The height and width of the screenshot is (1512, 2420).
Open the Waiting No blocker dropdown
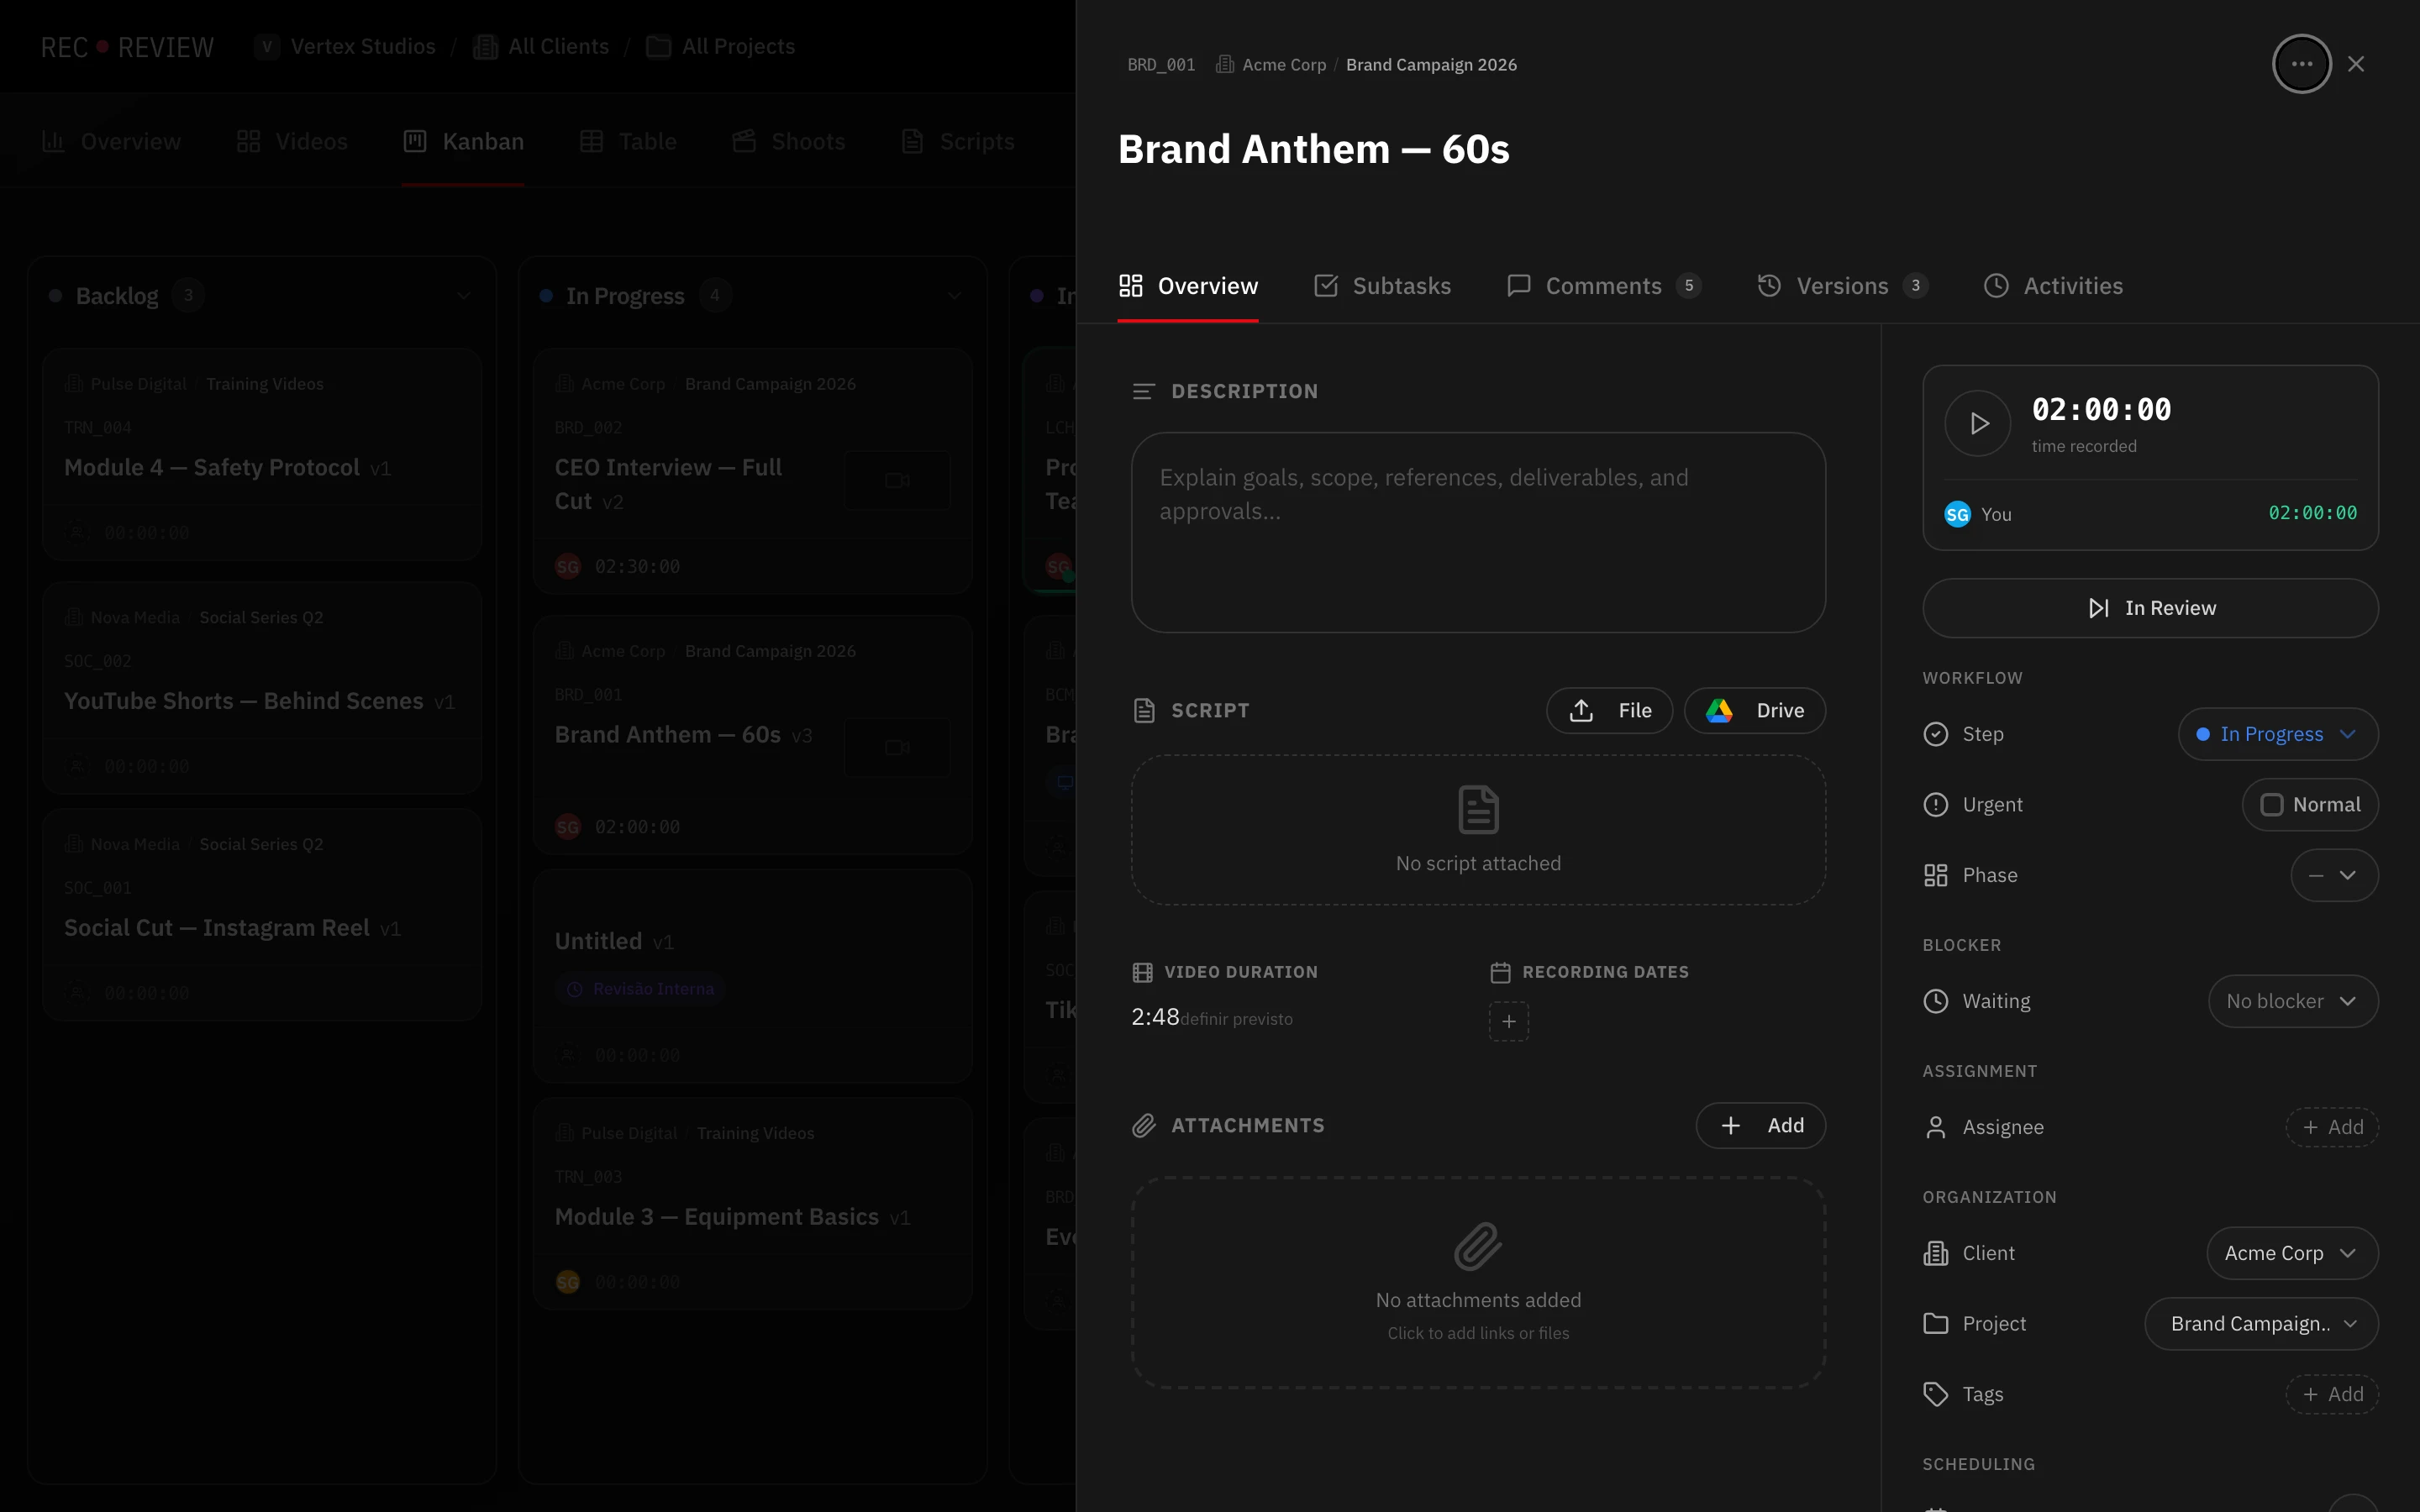pos(2291,1001)
